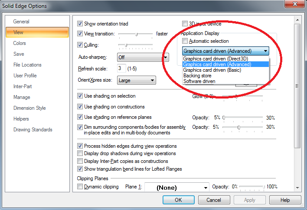Open the Drawing Standards page

click(x=33, y=130)
